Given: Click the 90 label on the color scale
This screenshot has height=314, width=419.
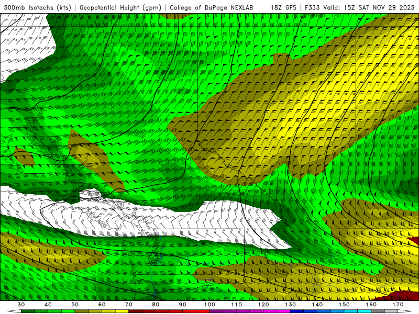Looking at the screenshot, I should 182,305.
